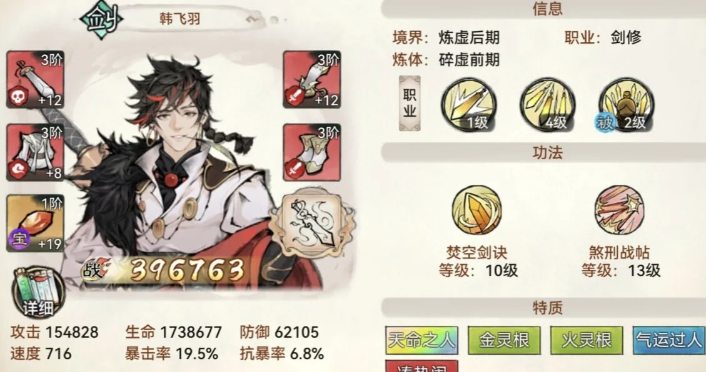Open the 3阶 sword weapon slot +12
706x372 pixels.
tap(35, 79)
